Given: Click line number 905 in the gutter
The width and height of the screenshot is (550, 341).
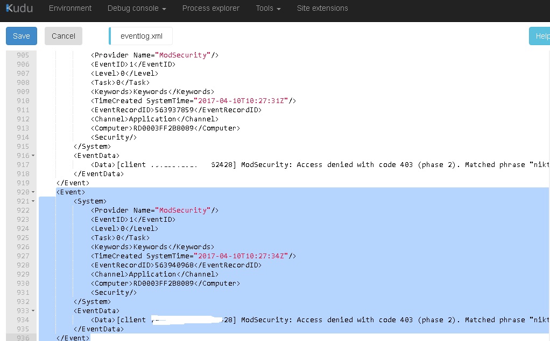Looking at the screenshot, I should (x=23, y=55).
